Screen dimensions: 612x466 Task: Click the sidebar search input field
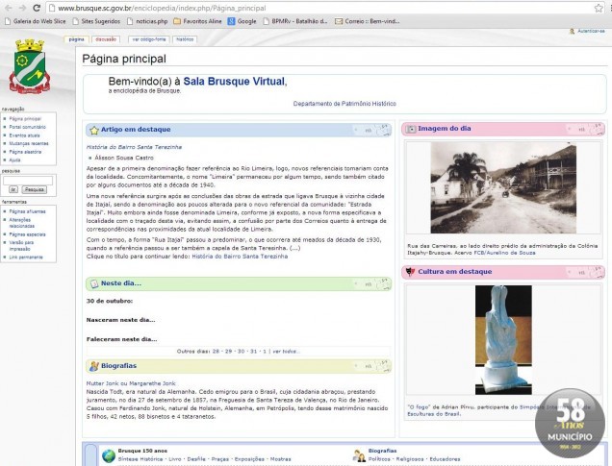tap(28, 181)
